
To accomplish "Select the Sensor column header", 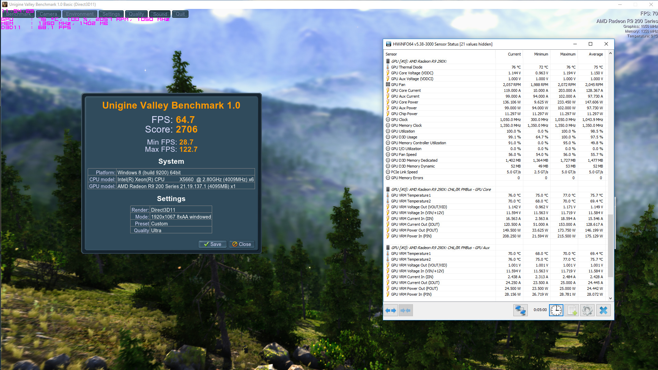I will pyautogui.click(x=439, y=54).
